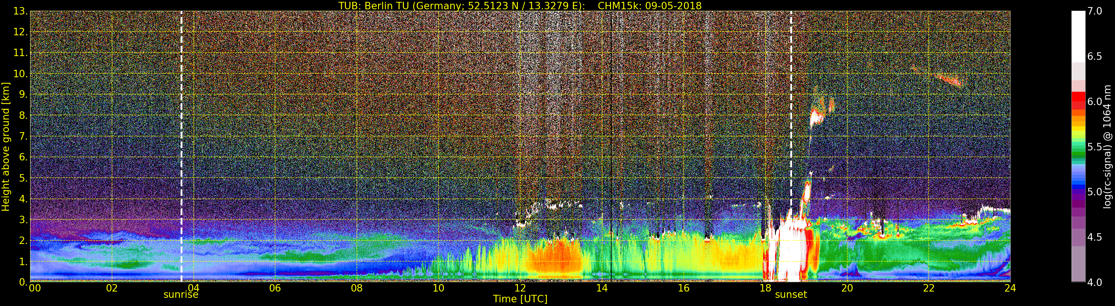Click the 'sunset' label below the axis

coord(791,295)
